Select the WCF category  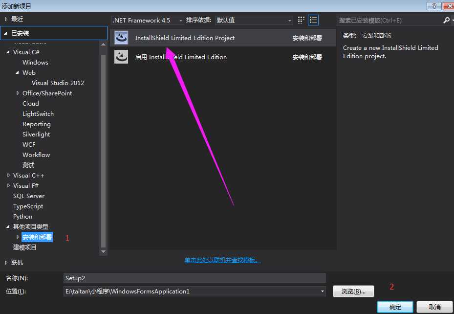[x=29, y=145]
